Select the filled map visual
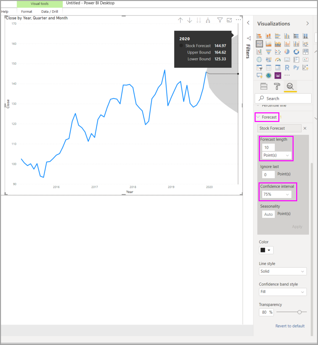 [268, 59]
